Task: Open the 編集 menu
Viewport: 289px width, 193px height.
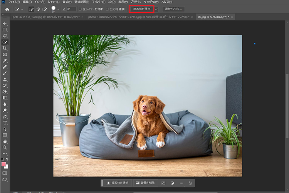Action: tap(27, 2)
